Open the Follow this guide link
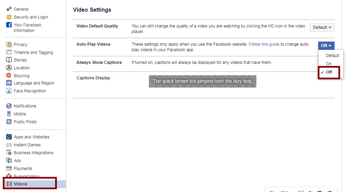Image resolution: width=346 pixels, height=192 pixels. pos(264,44)
